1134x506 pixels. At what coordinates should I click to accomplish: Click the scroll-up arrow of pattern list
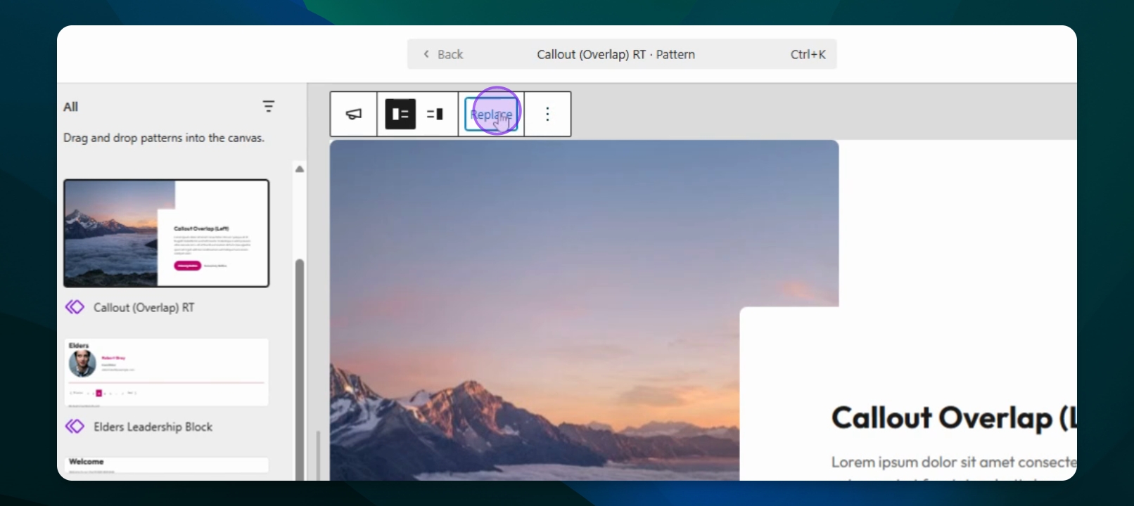point(300,169)
